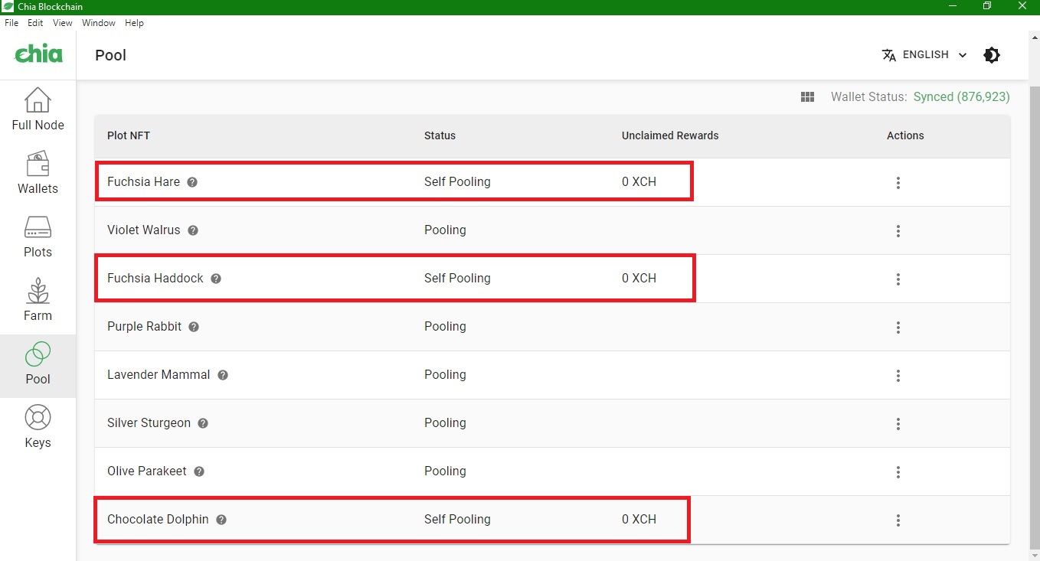
Task: Open the Wallets section
Action: click(38, 174)
